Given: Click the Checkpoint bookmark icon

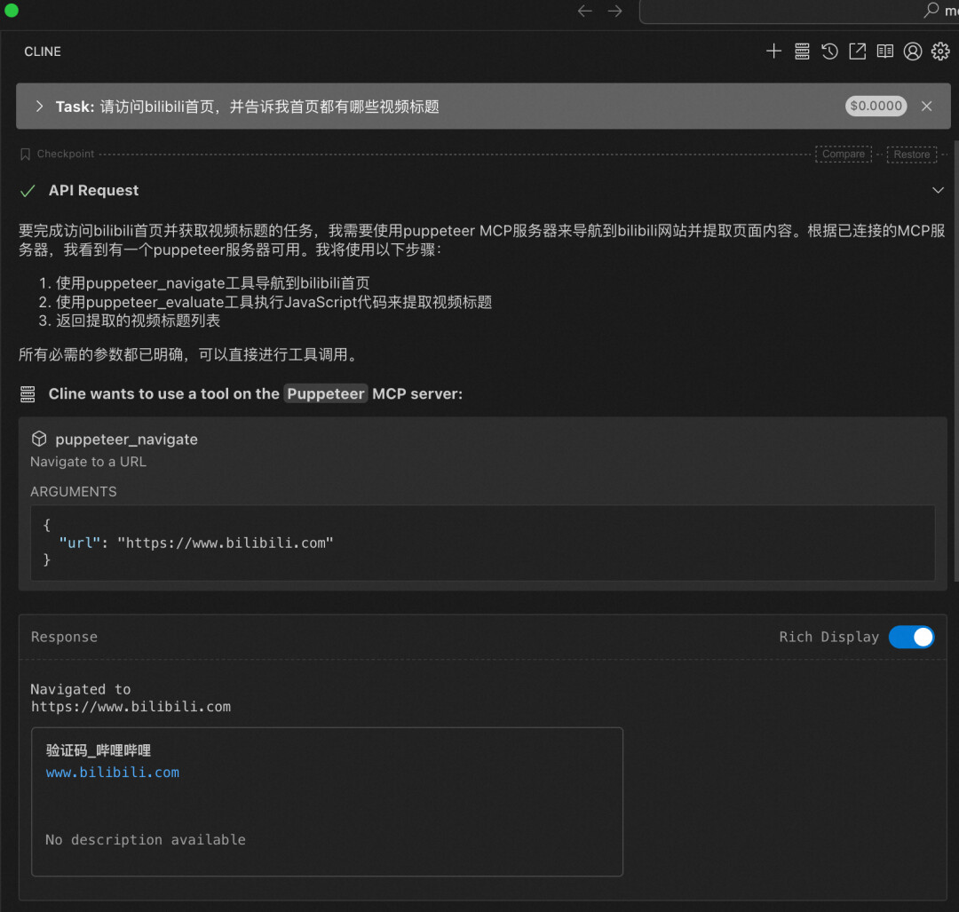Looking at the screenshot, I should tap(25, 155).
